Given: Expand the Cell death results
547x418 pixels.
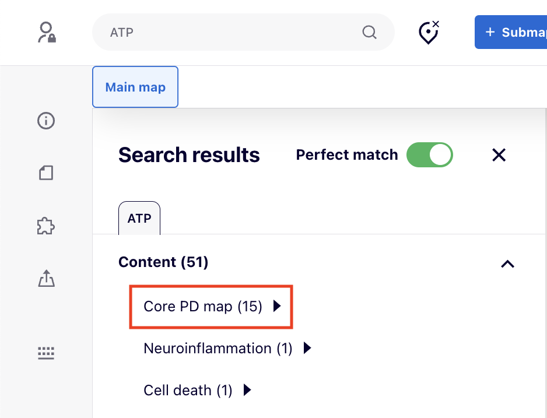Looking at the screenshot, I should pos(247,390).
